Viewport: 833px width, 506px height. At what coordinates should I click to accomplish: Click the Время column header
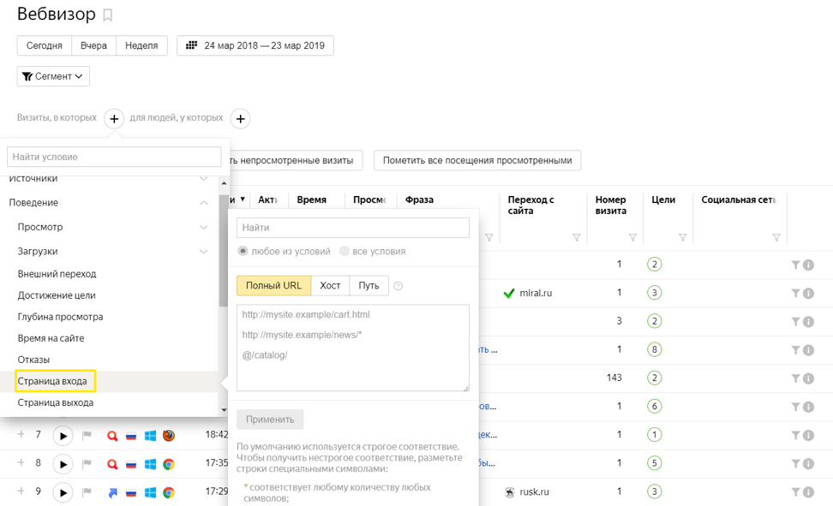click(311, 200)
